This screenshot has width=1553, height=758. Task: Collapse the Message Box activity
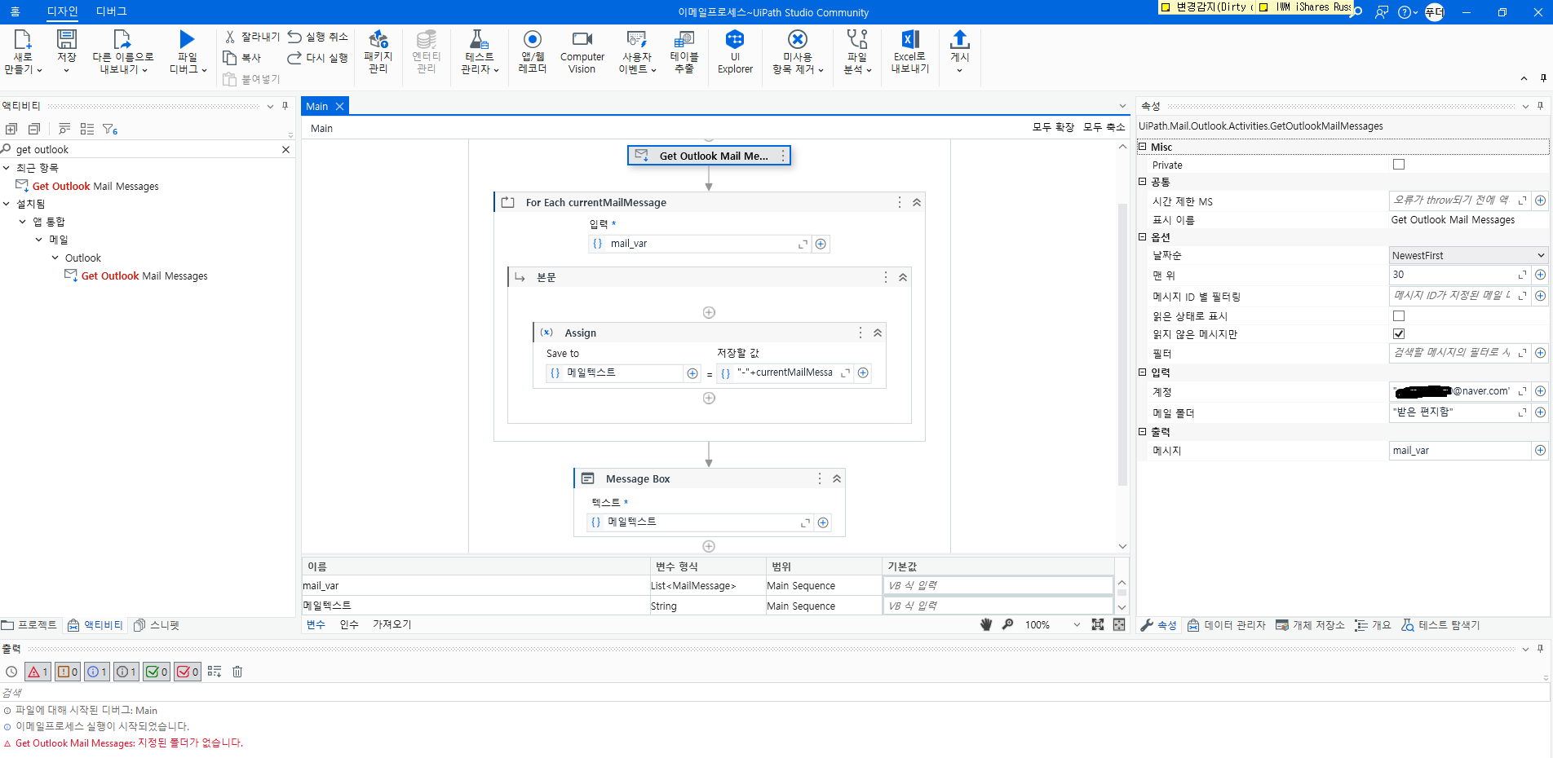(x=837, y=478)
